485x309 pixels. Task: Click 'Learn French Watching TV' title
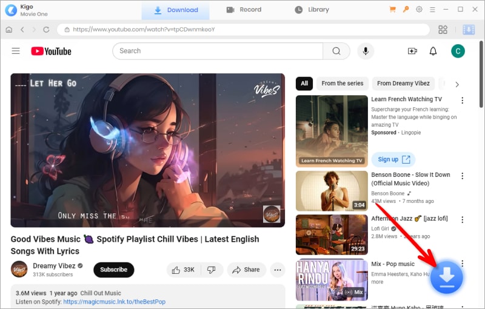coord(406,99)
